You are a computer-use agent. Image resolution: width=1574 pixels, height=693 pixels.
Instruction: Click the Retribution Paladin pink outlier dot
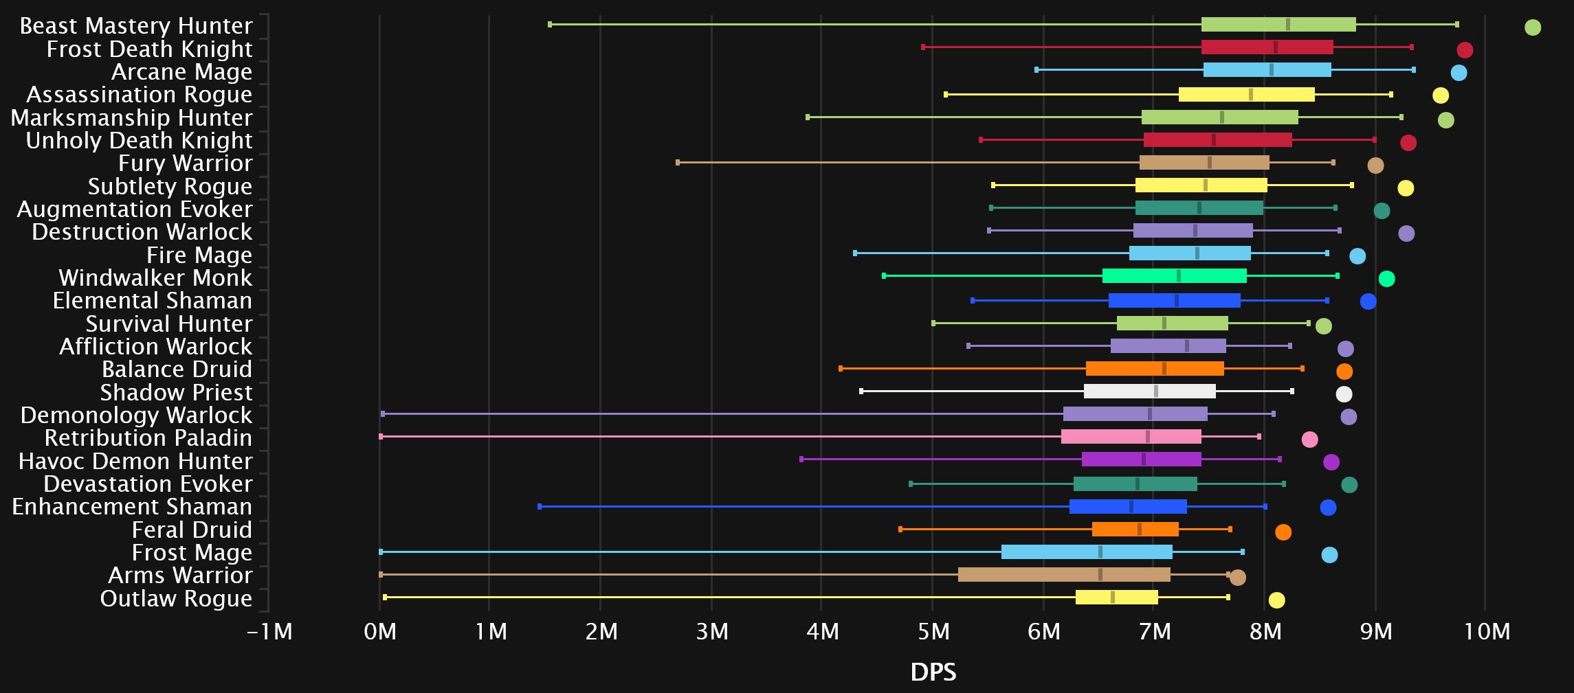(1309, 440)
